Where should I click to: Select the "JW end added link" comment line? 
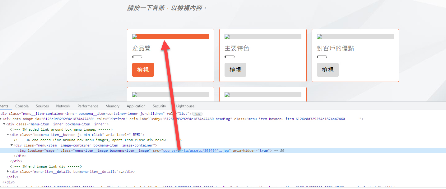point(98,140)
